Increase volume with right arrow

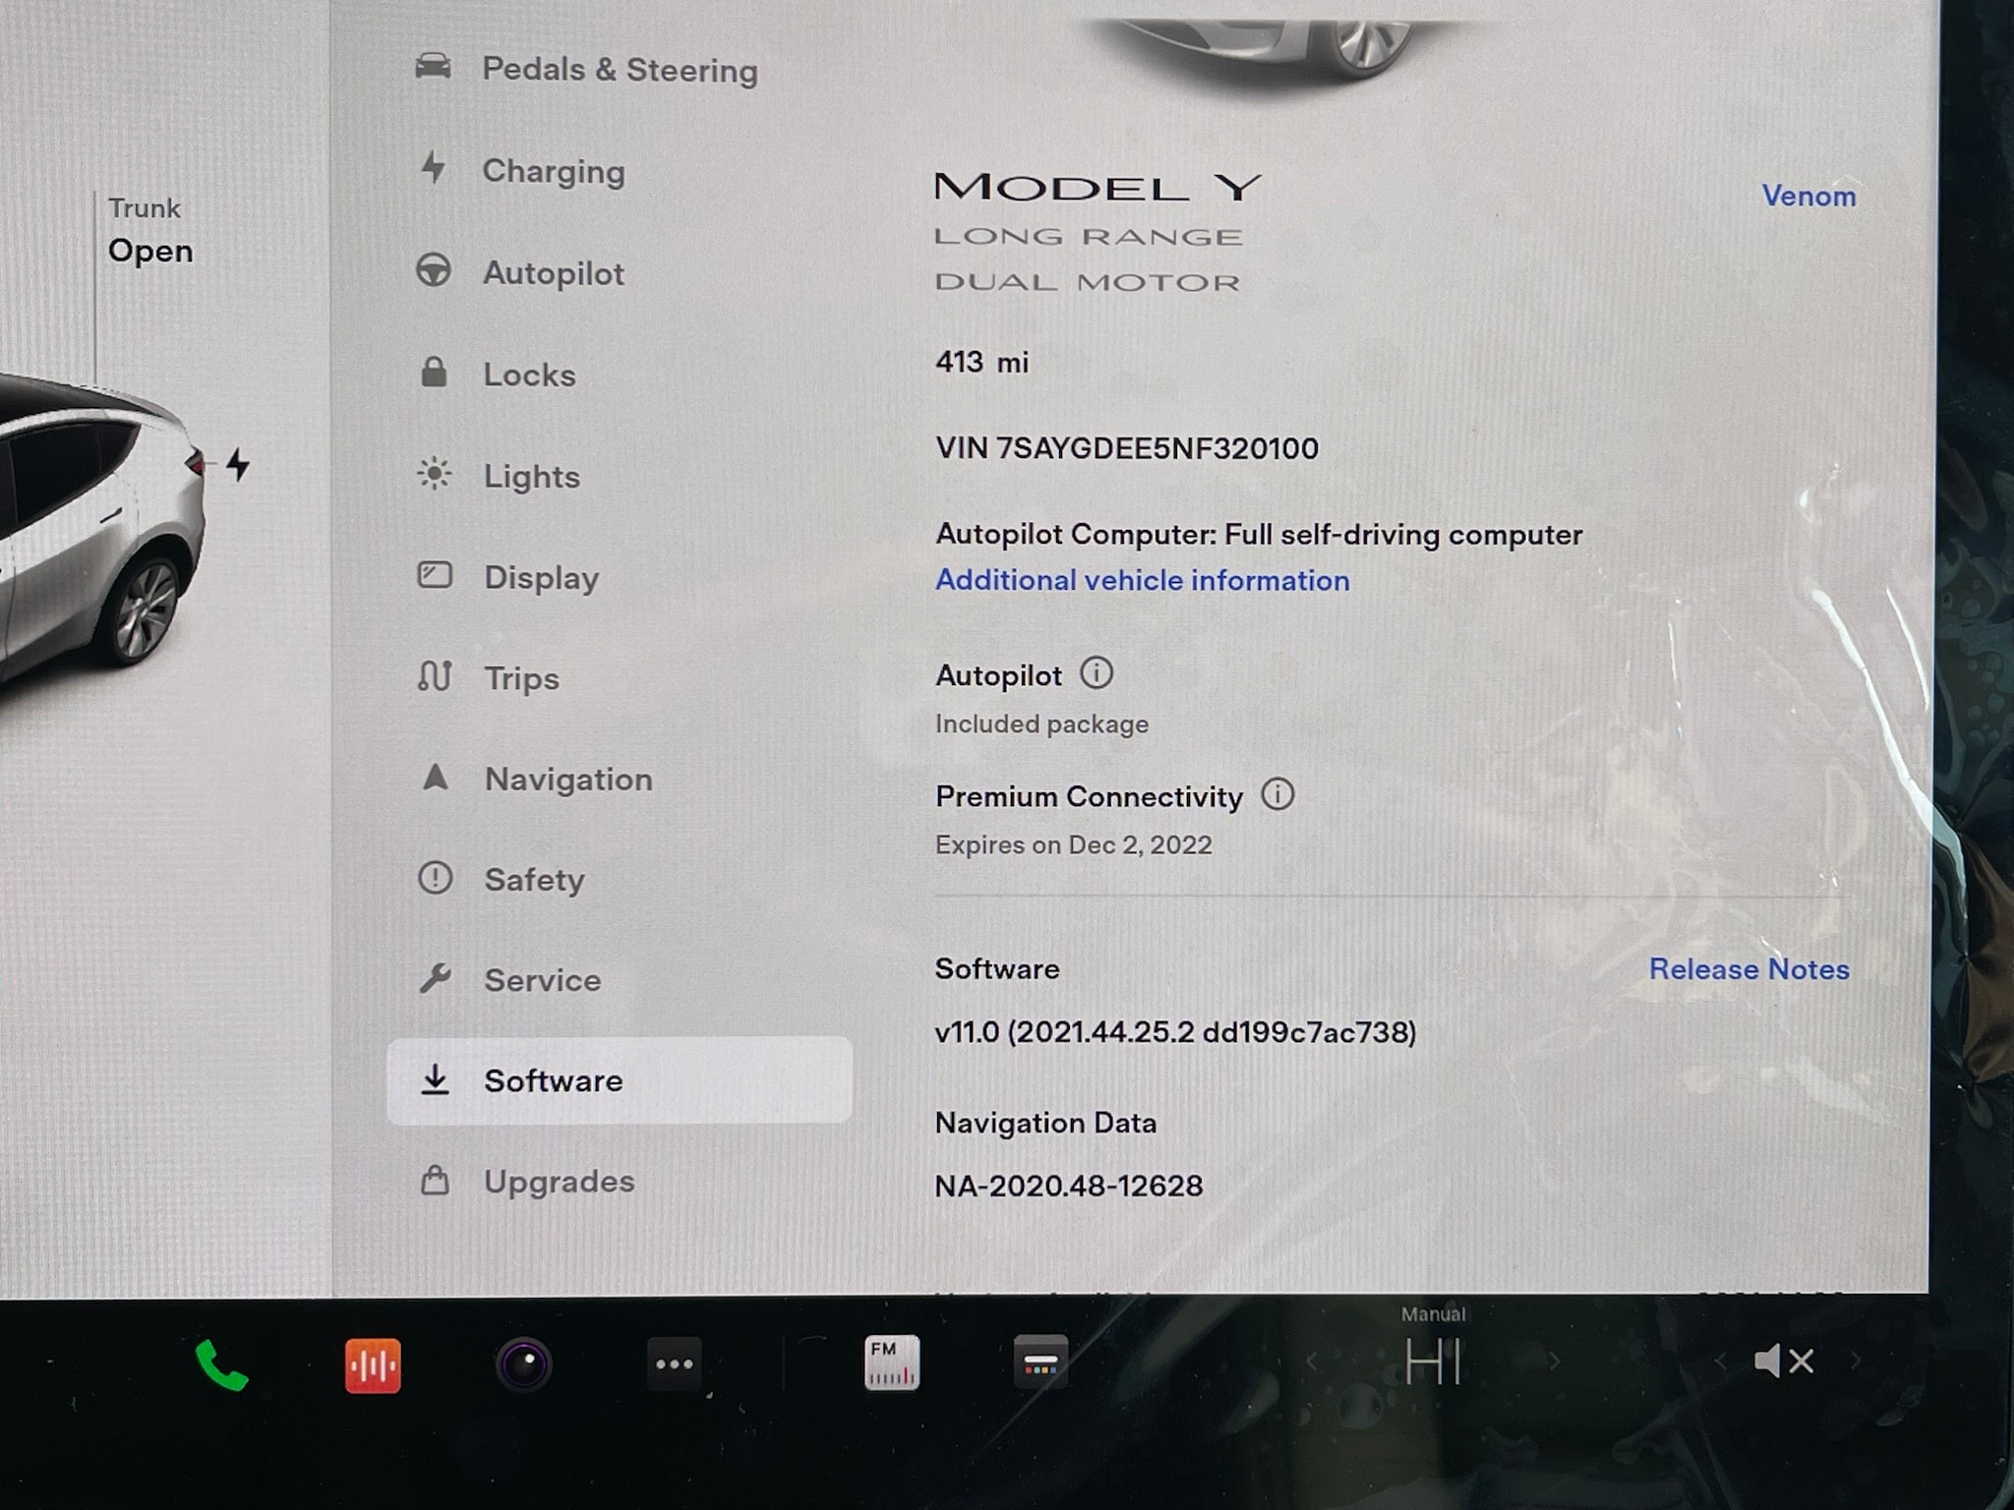[x=1856, y=1362]
